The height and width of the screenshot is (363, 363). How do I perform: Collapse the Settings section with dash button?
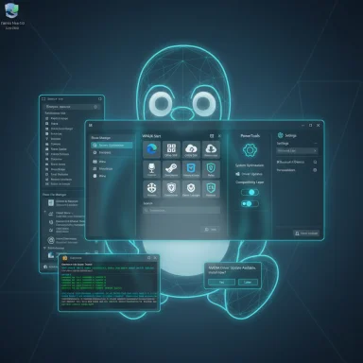(x=315, y=144)
